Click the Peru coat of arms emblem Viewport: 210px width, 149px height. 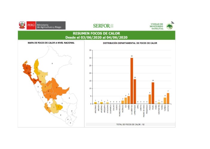(22, 26)
